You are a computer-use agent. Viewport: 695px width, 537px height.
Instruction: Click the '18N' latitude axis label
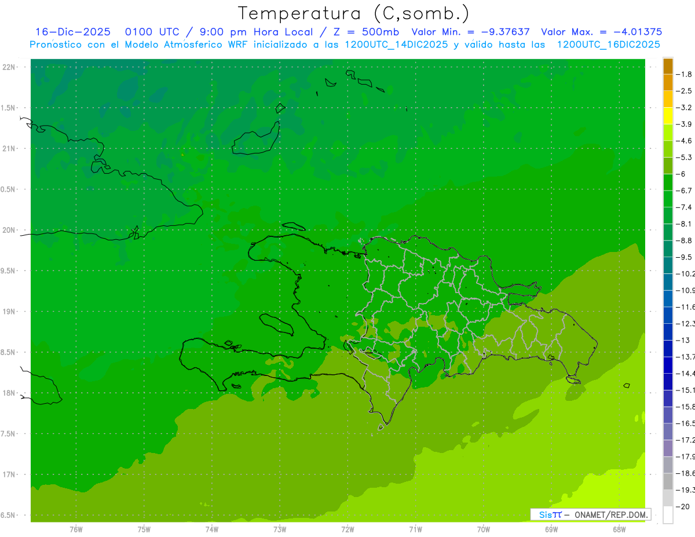click(9, 393)
